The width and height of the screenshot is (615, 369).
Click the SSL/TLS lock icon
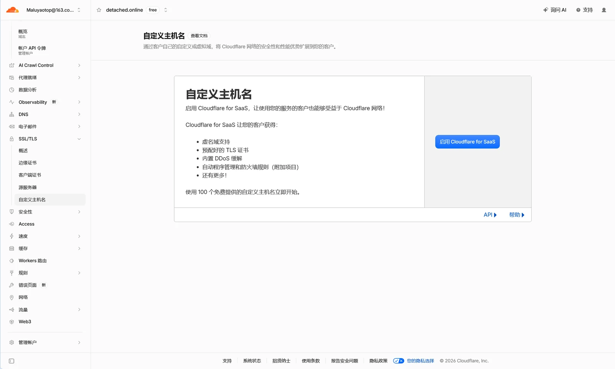12,139
